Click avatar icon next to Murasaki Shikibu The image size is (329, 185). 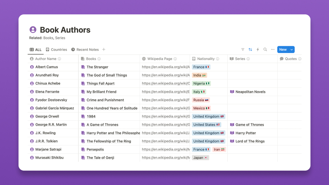32,158
